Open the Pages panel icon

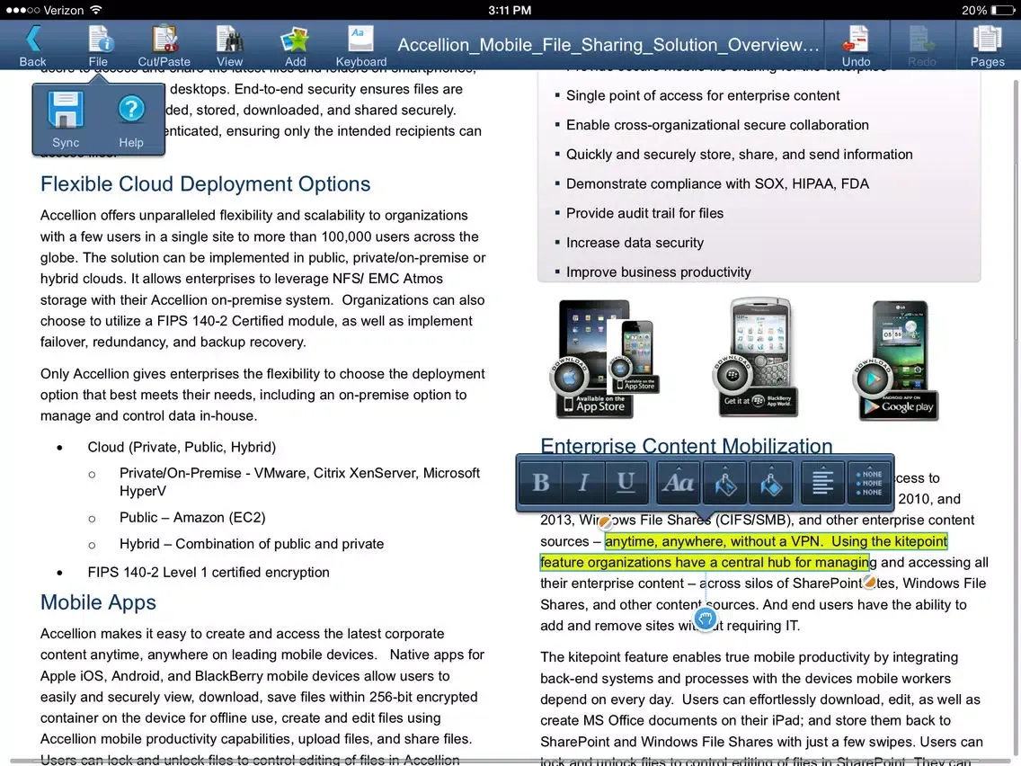(986, 42)
